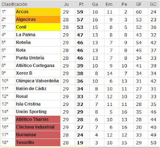Click Arcos points value 59
This screenshot has height=148, width=160.
click(80, 12)
